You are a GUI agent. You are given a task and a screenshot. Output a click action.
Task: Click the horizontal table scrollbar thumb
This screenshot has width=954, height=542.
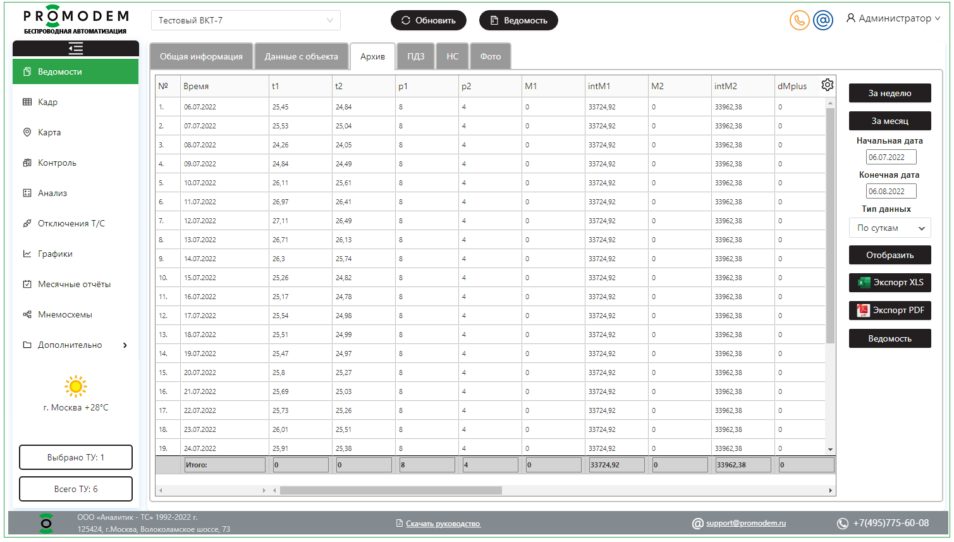391,490
